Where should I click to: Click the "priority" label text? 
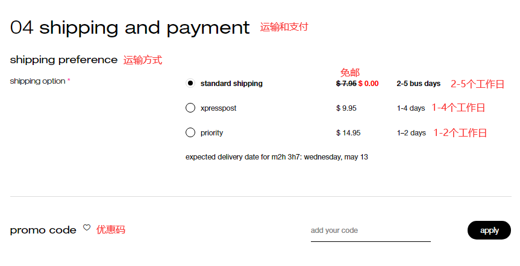pyautogui.click(x=211, y=133)
